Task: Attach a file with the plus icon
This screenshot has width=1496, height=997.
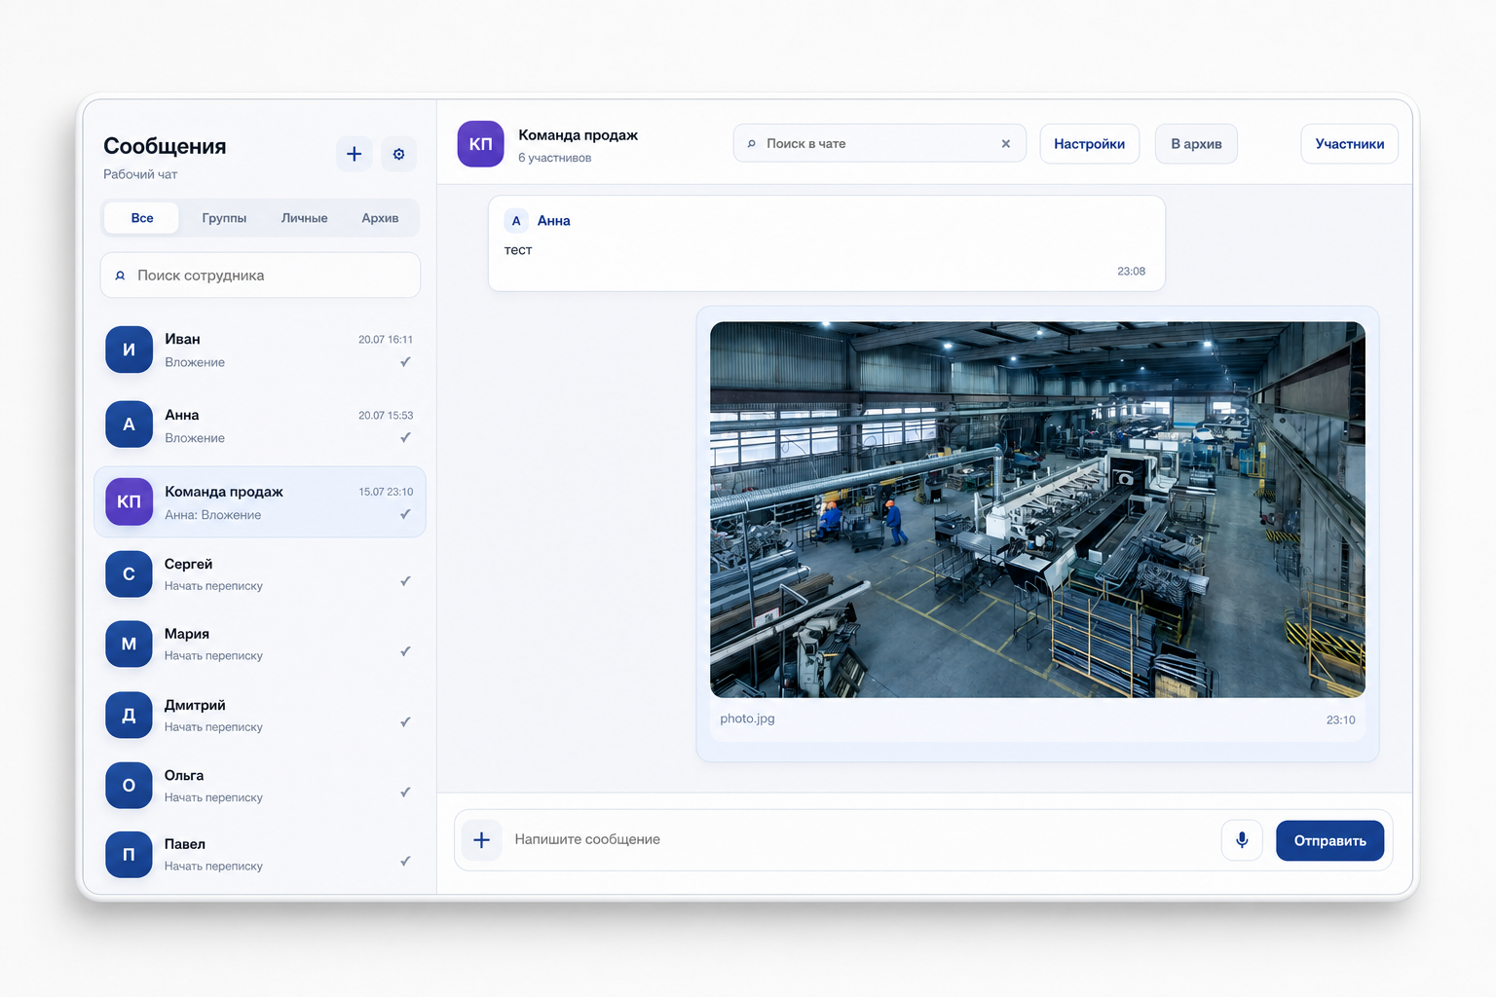Action: pos(481,839)
